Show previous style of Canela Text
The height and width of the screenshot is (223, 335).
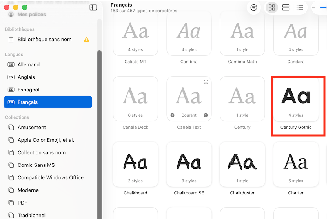[x=173, y=115]
